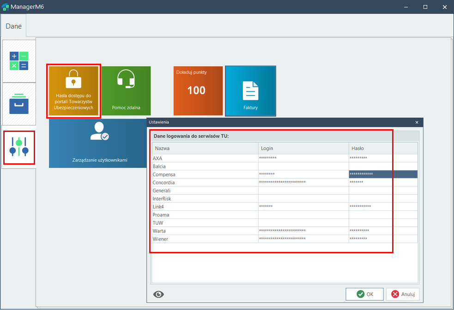Screen dimensions: 454x310
Task: Click the TUW login field
Action: coord(303,223)
